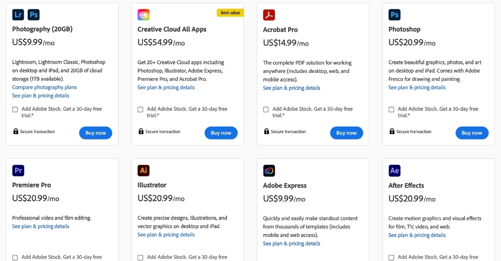Click the Creative Cloud All Apps icon
Image resolution: width=501 pixels, height=261 pixels.
tap(143, 15)
